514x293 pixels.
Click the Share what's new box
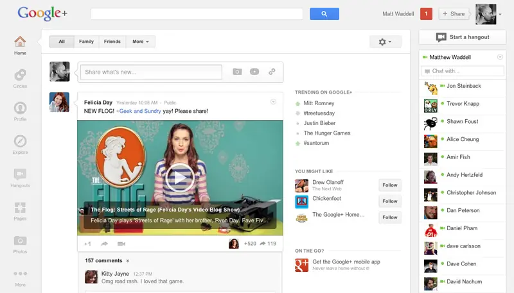click(x=151, y=72)
